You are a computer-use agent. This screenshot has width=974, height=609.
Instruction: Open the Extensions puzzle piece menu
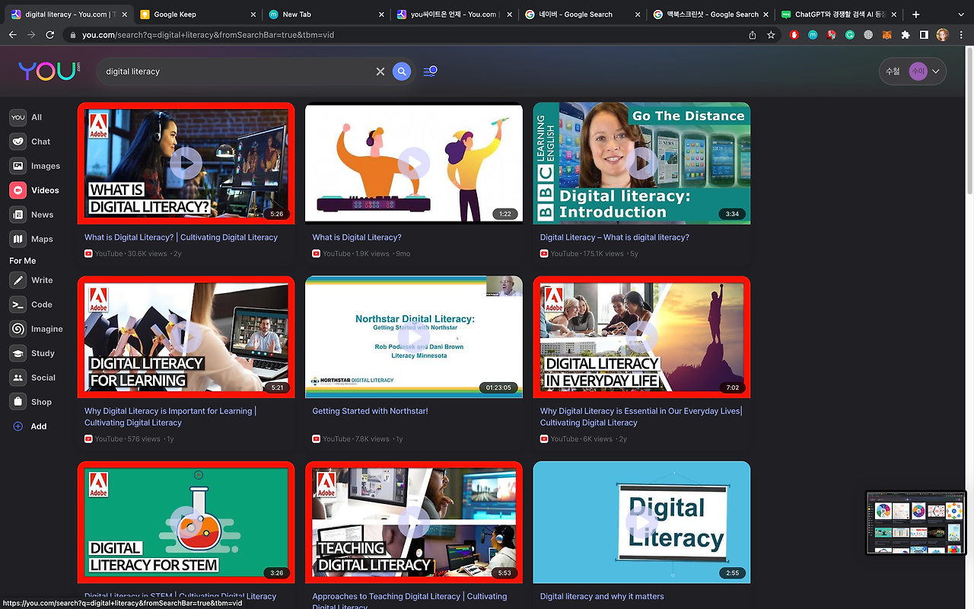[906, 35]
